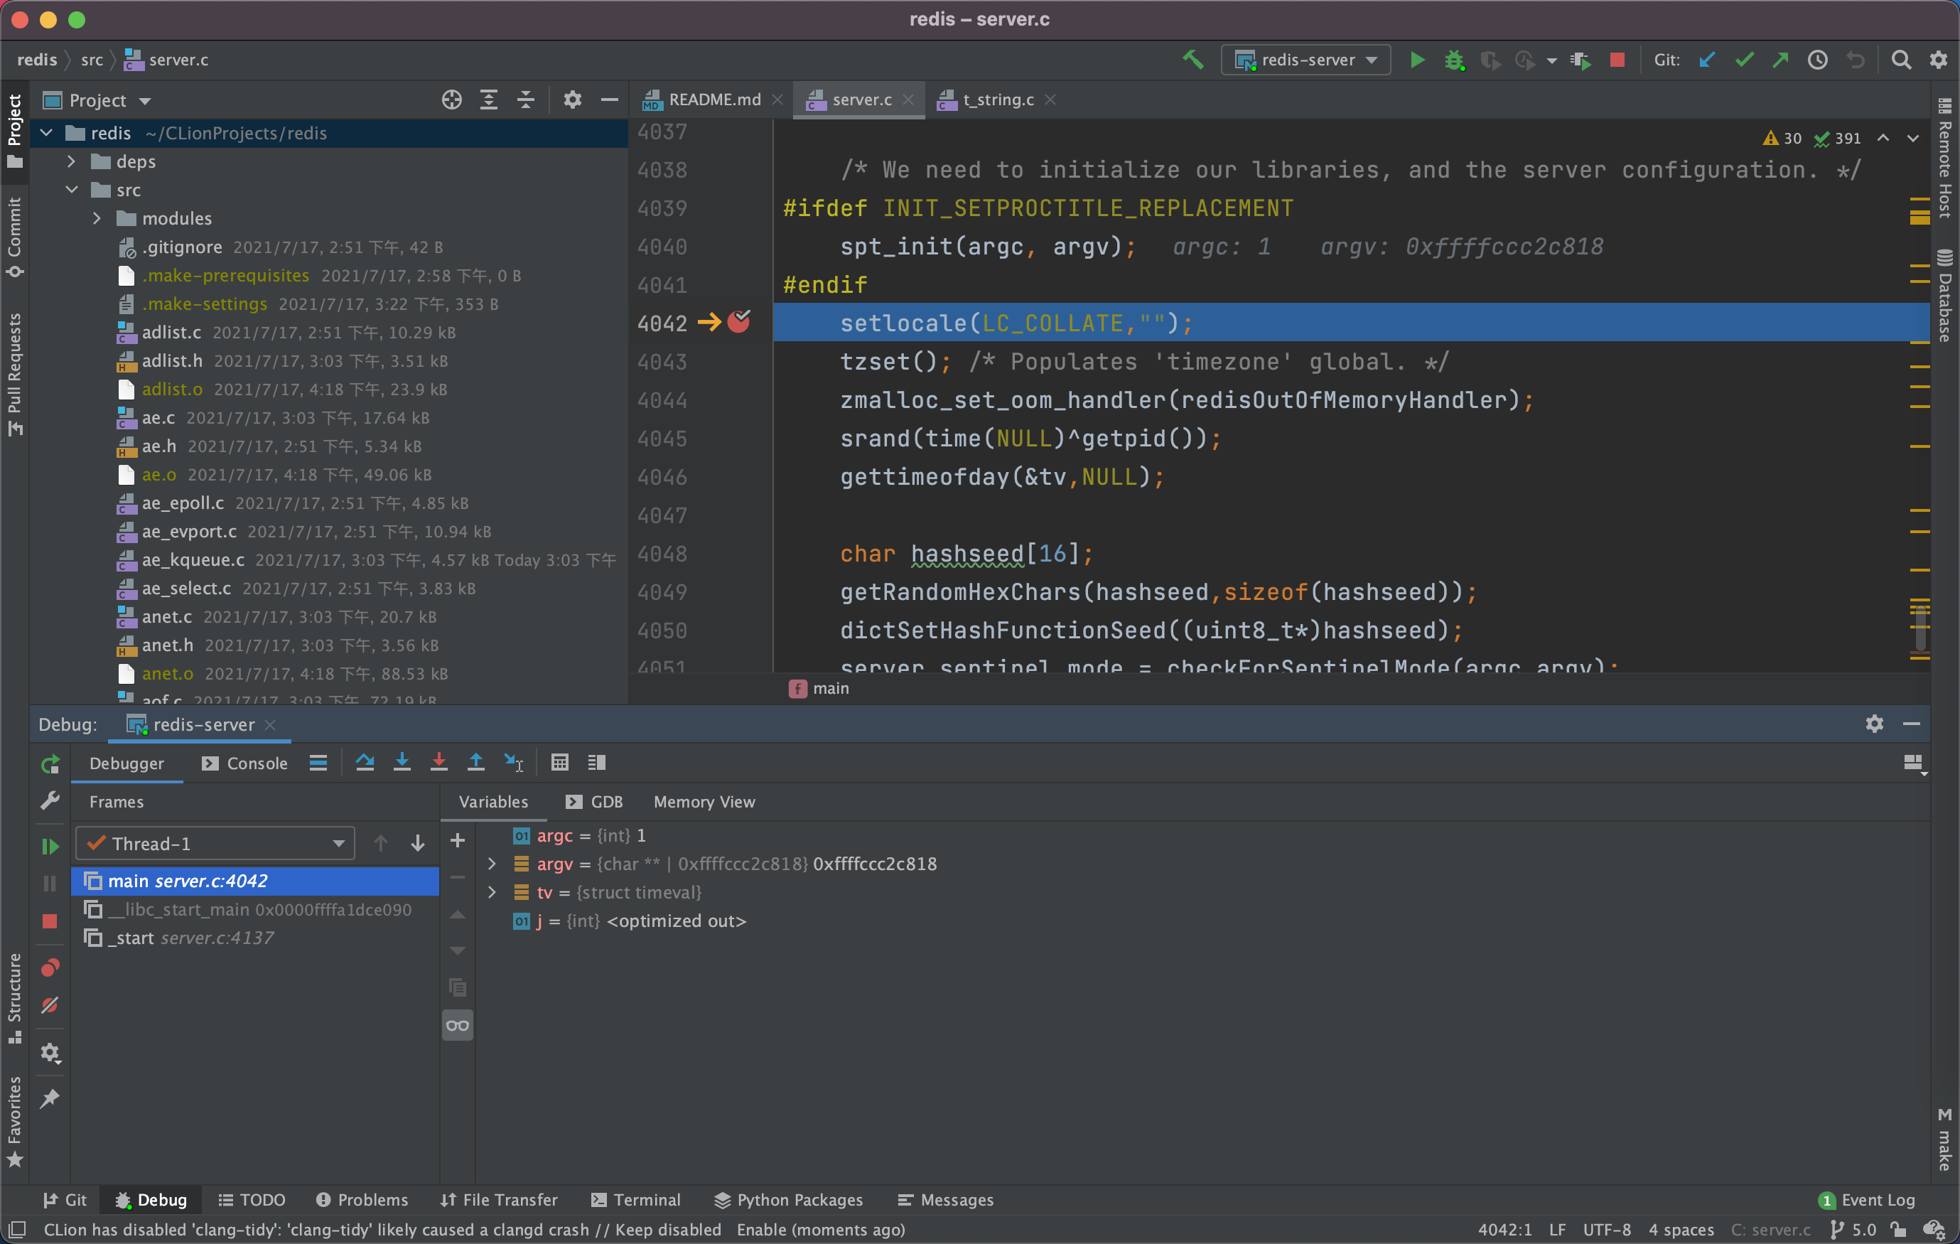Toggle the show watches glasses icon
This screenshot has height=1244, width=1960.
tap(458, 1025)
